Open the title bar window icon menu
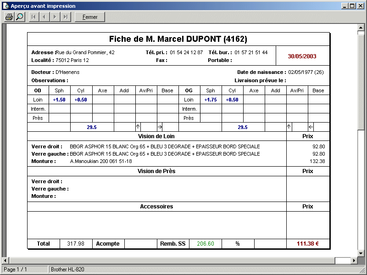The height and width of the screenshot is (275, 367). pos(6,6)
